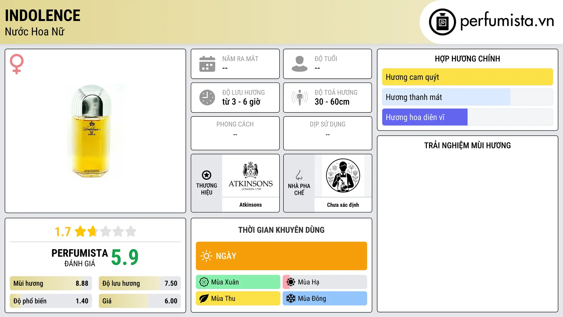Click the Hương thanh mát accord bar
Viewport: 563px width, 317px height.
coord(467,97)
